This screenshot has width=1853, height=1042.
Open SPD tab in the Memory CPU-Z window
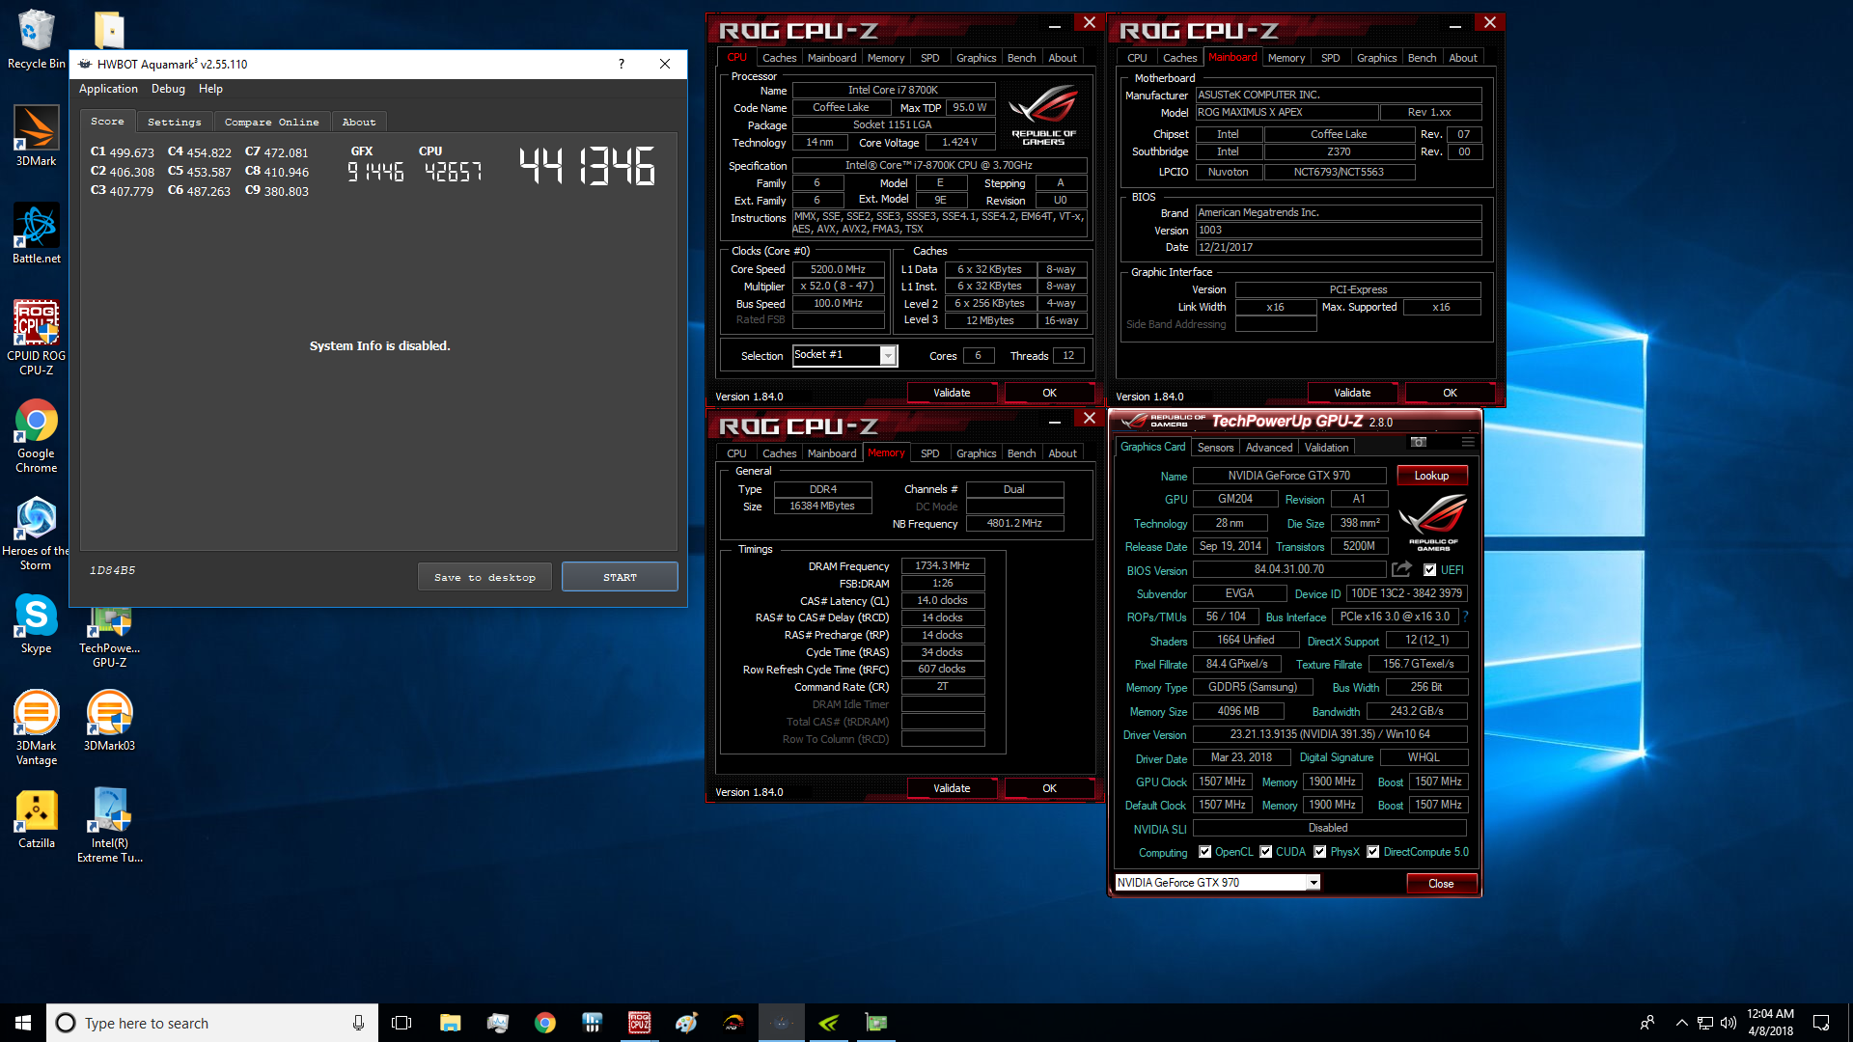click(x=929, y=453)
